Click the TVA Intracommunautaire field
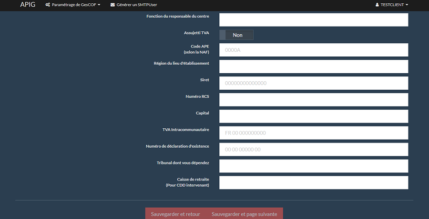The image size is (429, 219). click(313, 133)
